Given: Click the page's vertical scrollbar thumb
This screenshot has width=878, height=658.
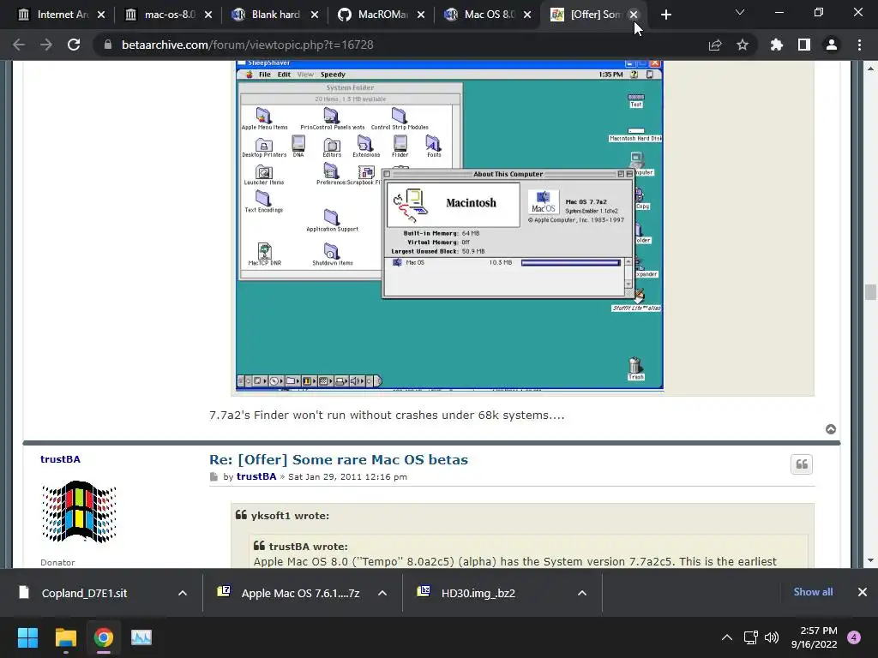Looking at the screenshot, I should (870, 292).
